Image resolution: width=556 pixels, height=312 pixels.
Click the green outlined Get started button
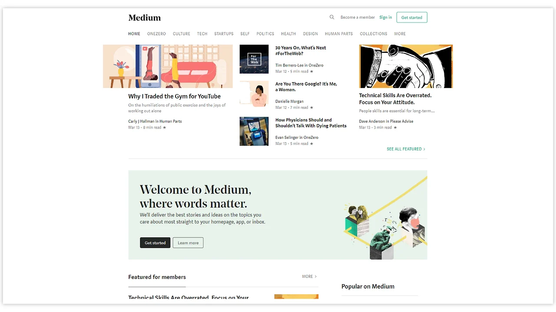pyautogui.click(x=412, y=17)
